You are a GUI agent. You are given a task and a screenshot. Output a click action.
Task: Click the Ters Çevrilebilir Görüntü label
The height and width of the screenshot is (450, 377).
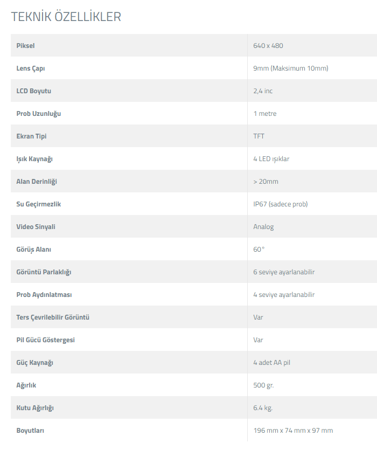tap(53, 317)
